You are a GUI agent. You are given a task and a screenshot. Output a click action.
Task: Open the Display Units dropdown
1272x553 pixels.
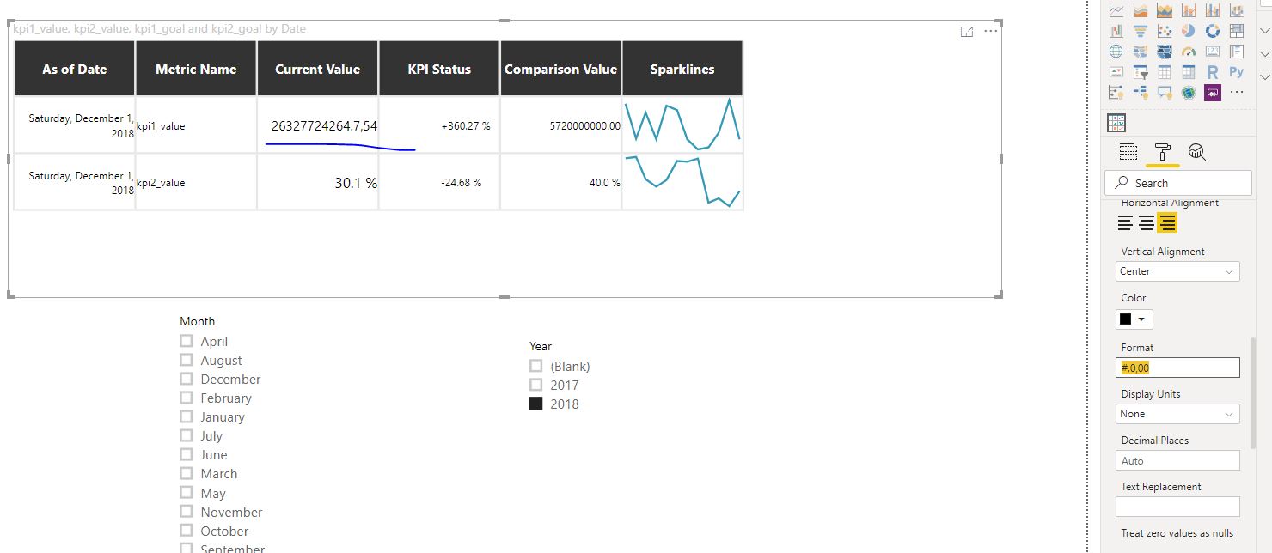tap(1177, 414)
